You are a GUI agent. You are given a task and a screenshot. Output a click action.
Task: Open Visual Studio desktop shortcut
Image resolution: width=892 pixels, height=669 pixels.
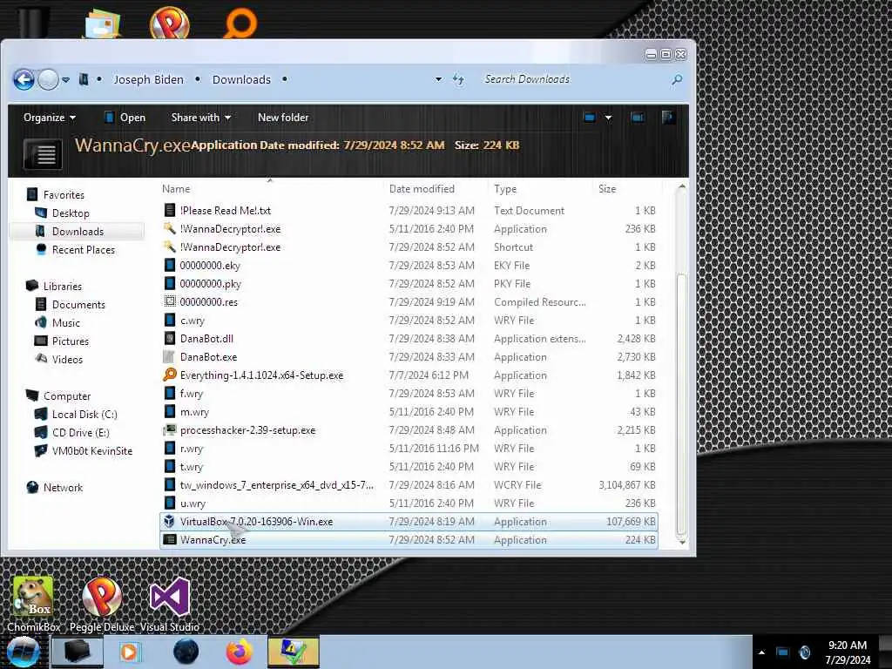(170, 605)
